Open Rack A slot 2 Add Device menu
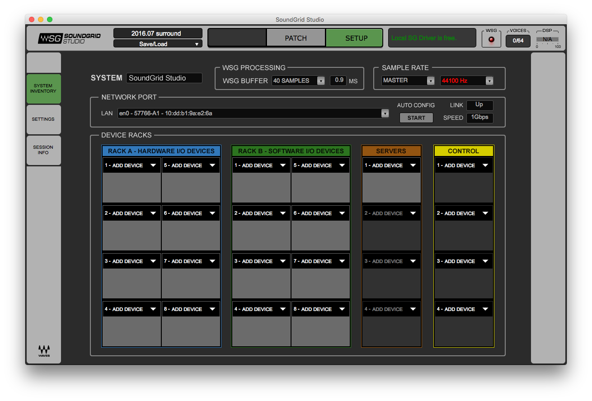 click(132, 213)
